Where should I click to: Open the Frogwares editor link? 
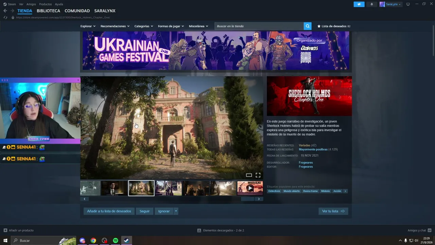click(306, 167)
